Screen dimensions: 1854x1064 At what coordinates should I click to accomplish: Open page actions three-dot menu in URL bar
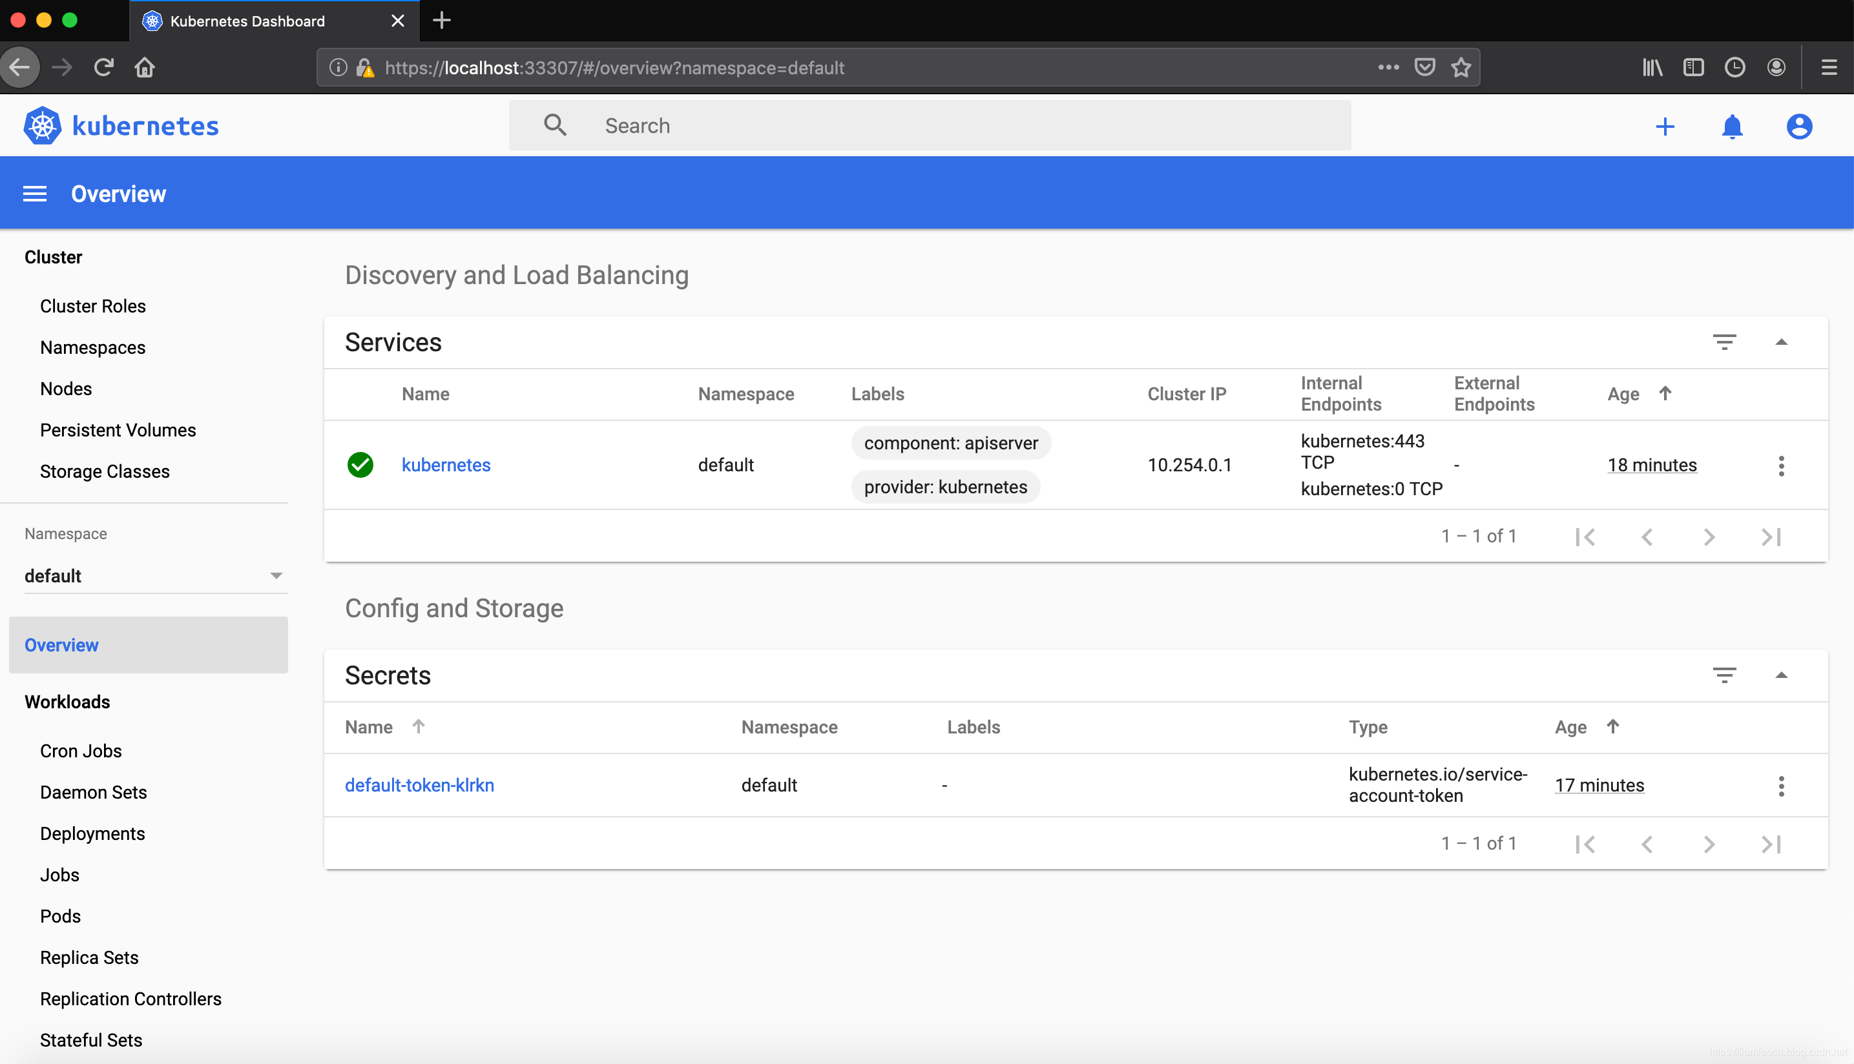[x=1388, y=67]
